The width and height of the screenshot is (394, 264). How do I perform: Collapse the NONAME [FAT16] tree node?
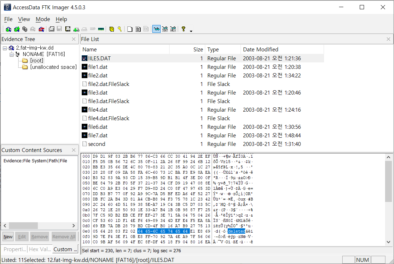tap(11, 55)
